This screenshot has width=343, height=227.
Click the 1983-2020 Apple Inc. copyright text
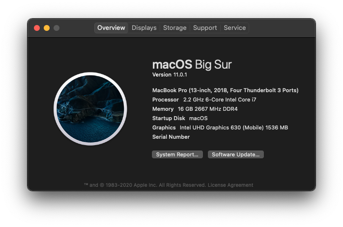[145, 185]
